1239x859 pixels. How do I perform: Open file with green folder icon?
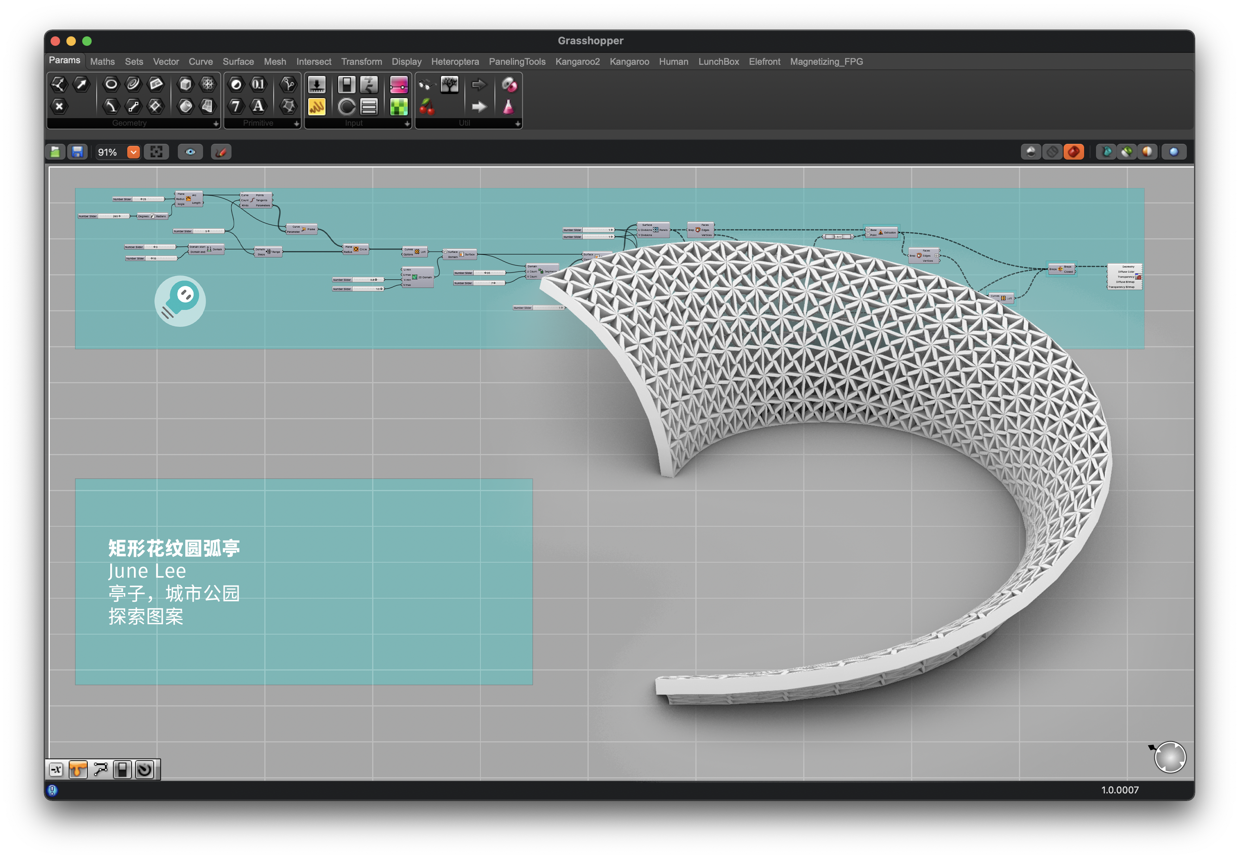click(55, 152)
